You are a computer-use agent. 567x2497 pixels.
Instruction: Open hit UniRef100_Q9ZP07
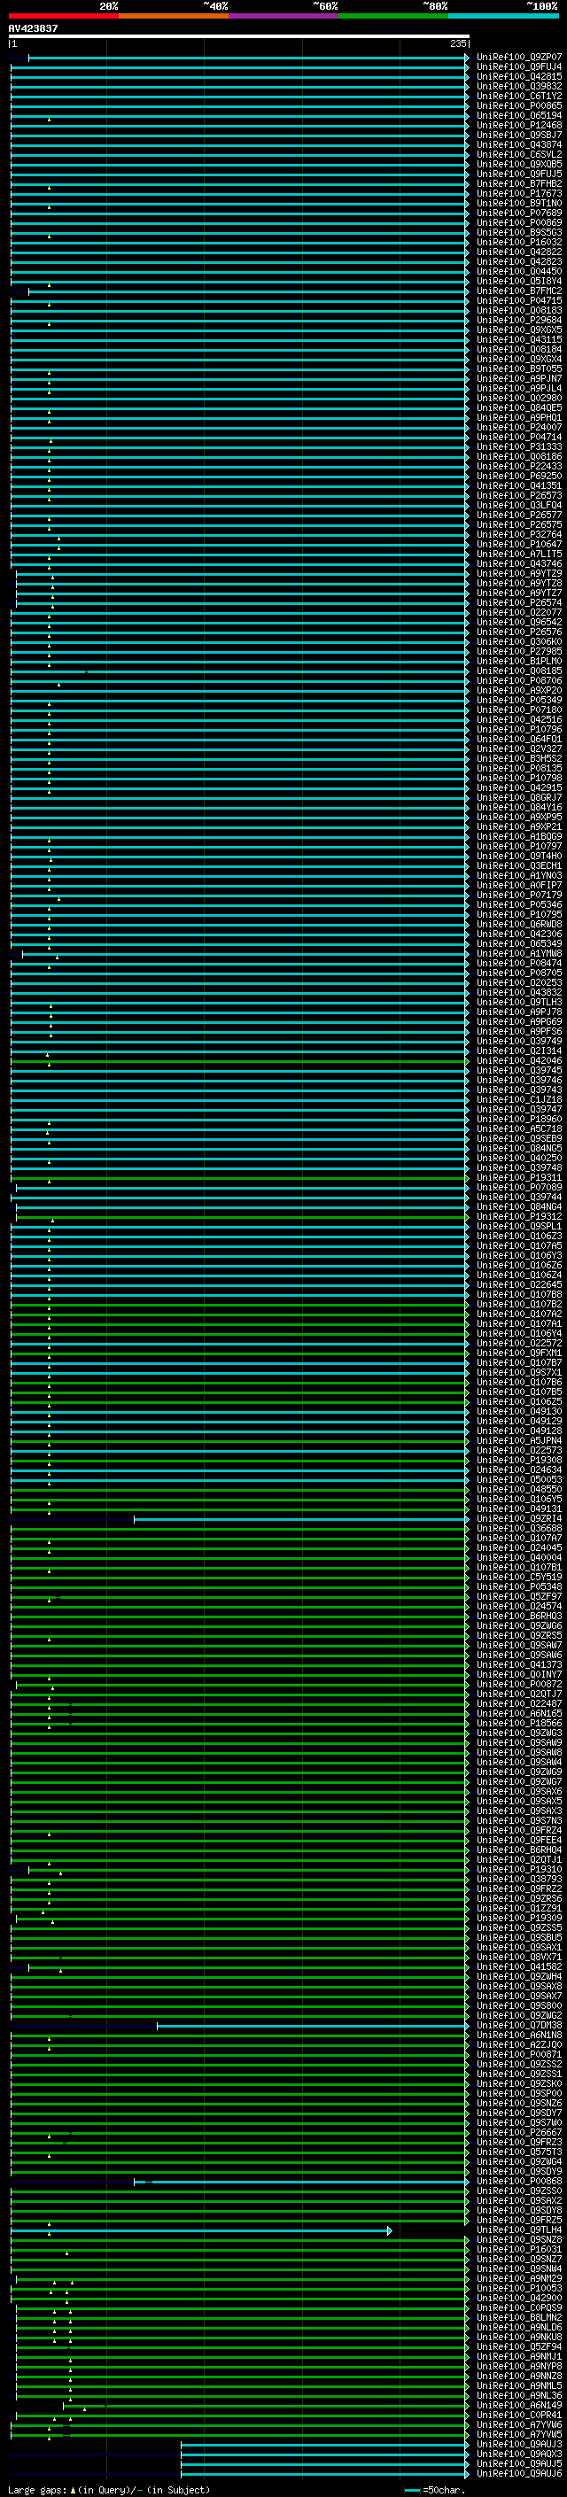pos(518,58)
